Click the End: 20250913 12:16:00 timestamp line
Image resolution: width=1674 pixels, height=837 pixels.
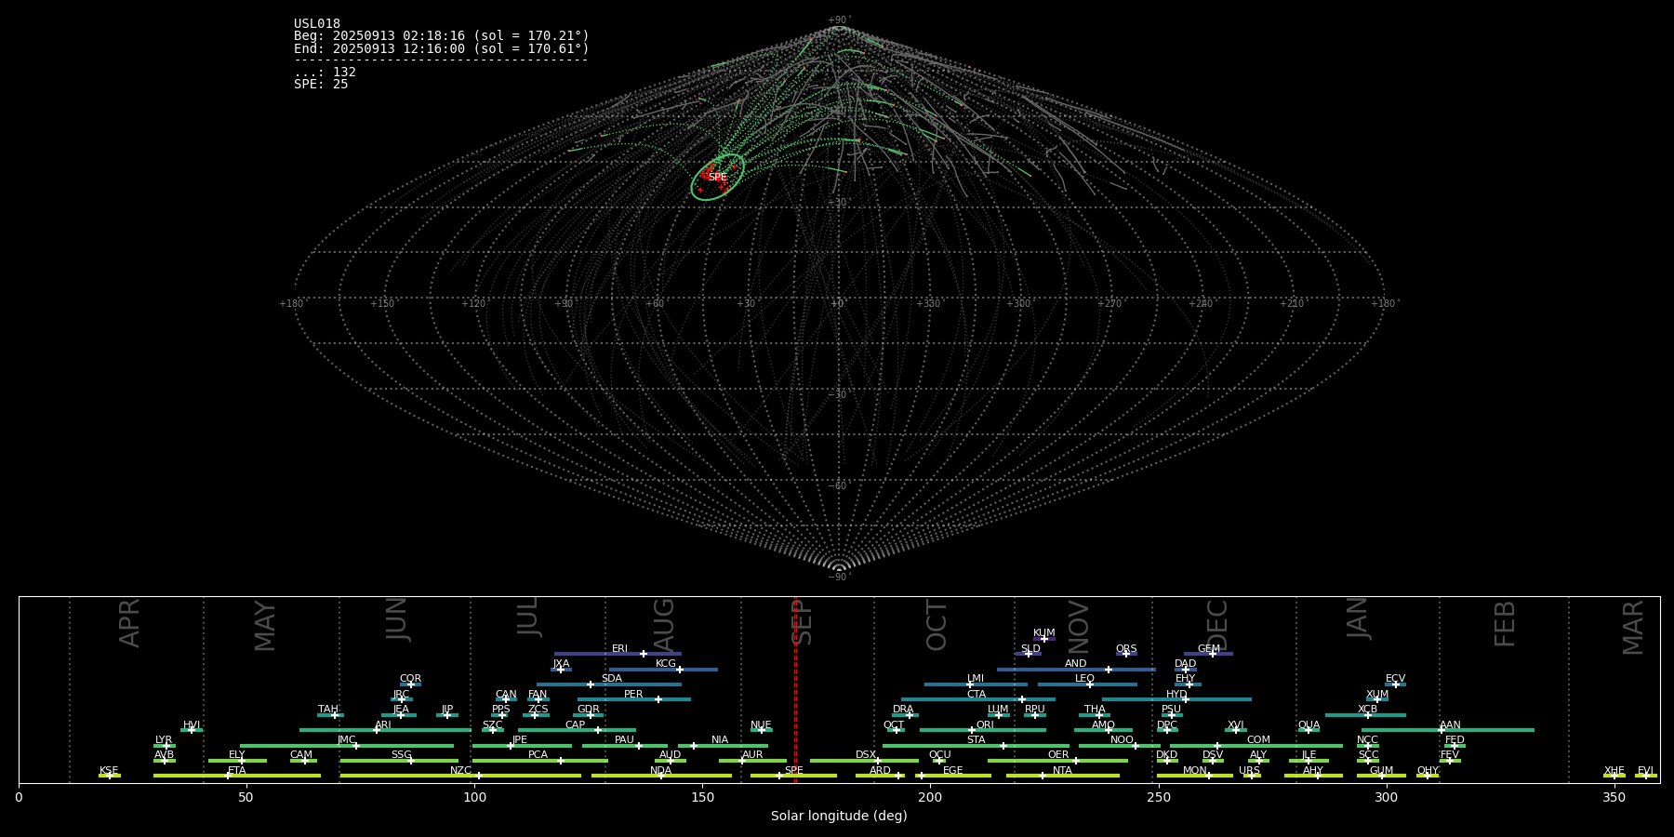coord(442,48)
